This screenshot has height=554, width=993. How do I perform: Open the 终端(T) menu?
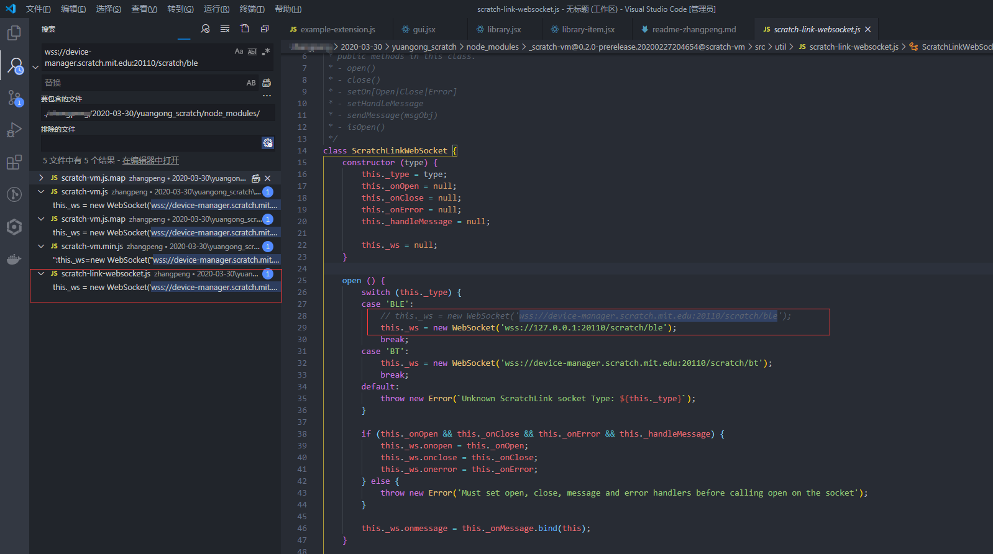[x=252, y=9]
